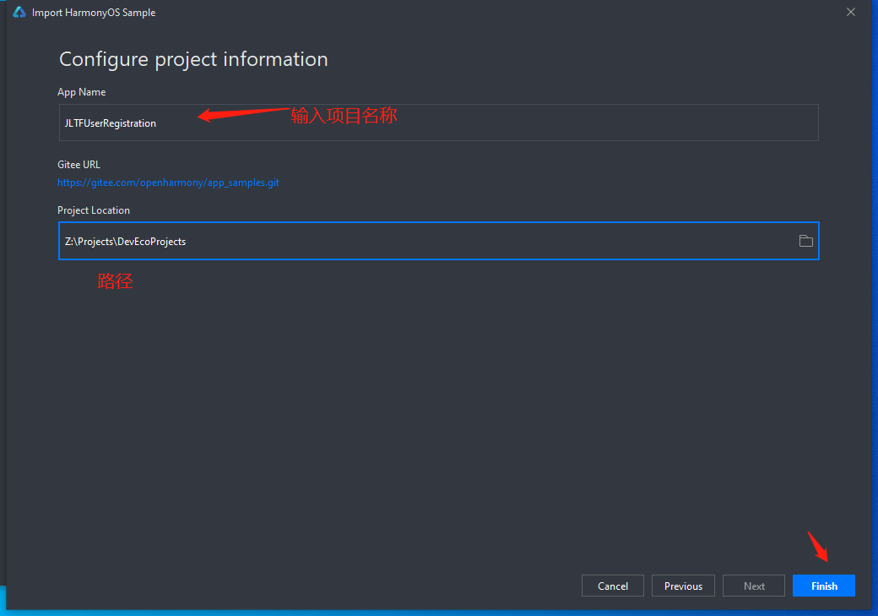Click the red arrow pointing at App Name
The width and height of the screenshot is (878, 616).
pyautogui.click(x=242, y=113)
